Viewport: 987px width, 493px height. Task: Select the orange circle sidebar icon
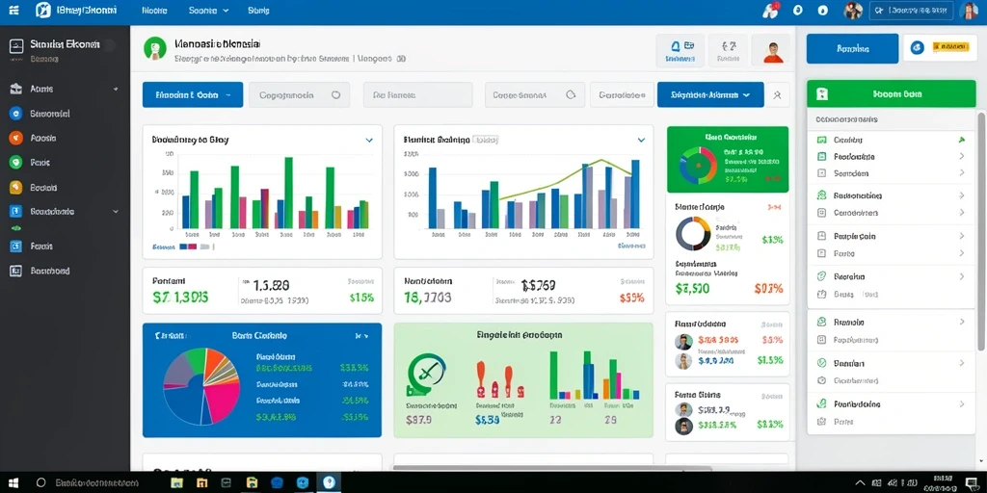point(16,138)
